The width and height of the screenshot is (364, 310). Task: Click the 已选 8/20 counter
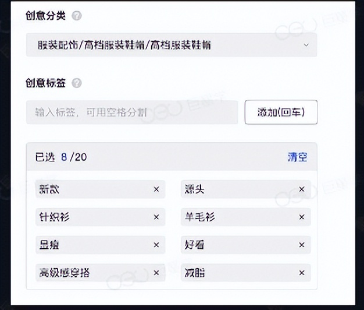(x=61, y=157)
